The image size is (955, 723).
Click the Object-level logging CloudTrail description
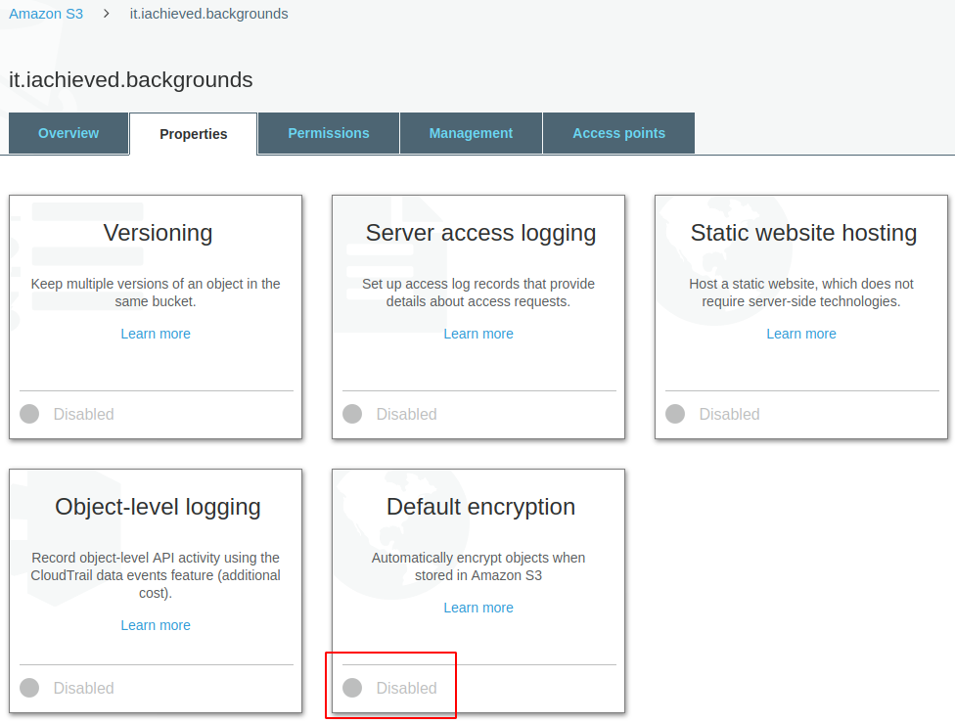click(156, 575)
